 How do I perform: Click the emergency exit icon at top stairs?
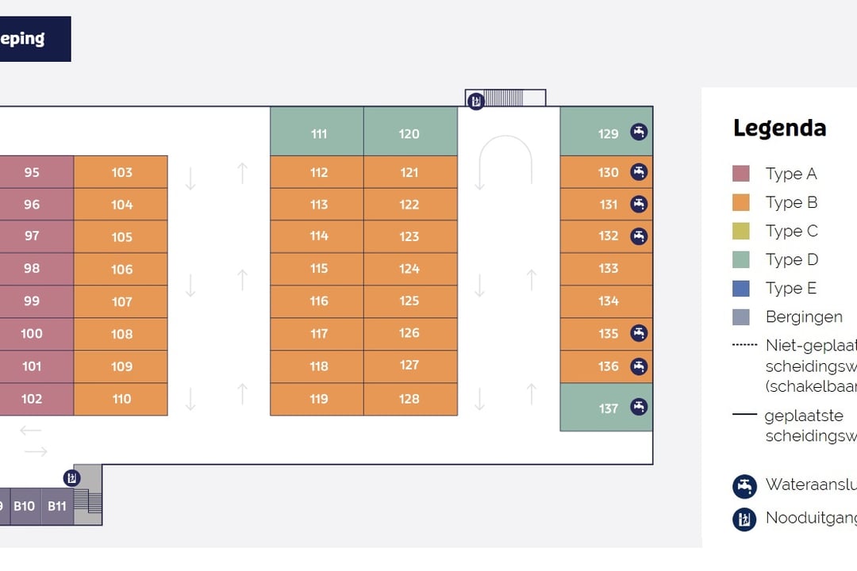pos(475,101)
